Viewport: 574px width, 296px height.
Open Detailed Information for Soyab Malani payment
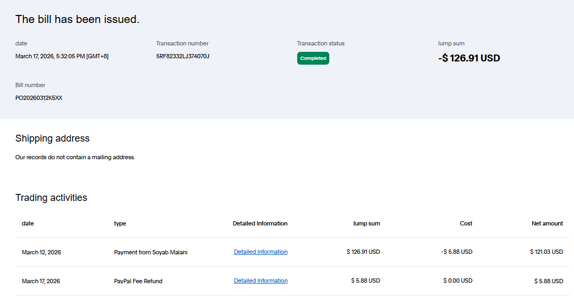(x=260, y=252)
